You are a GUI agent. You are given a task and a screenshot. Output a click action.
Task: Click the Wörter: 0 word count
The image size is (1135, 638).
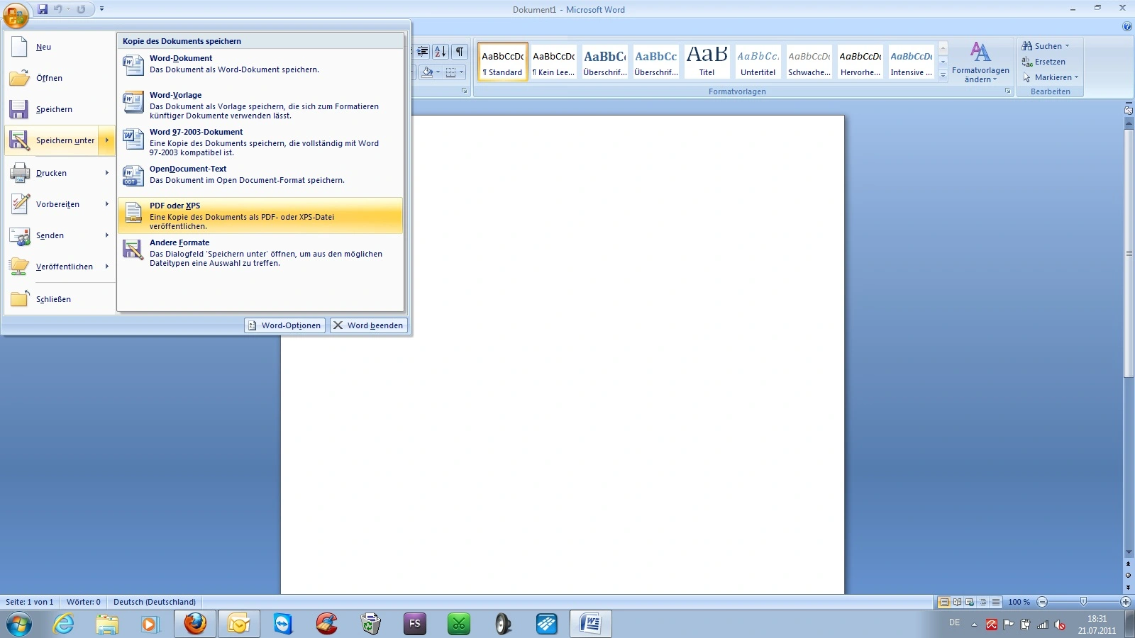84,602
